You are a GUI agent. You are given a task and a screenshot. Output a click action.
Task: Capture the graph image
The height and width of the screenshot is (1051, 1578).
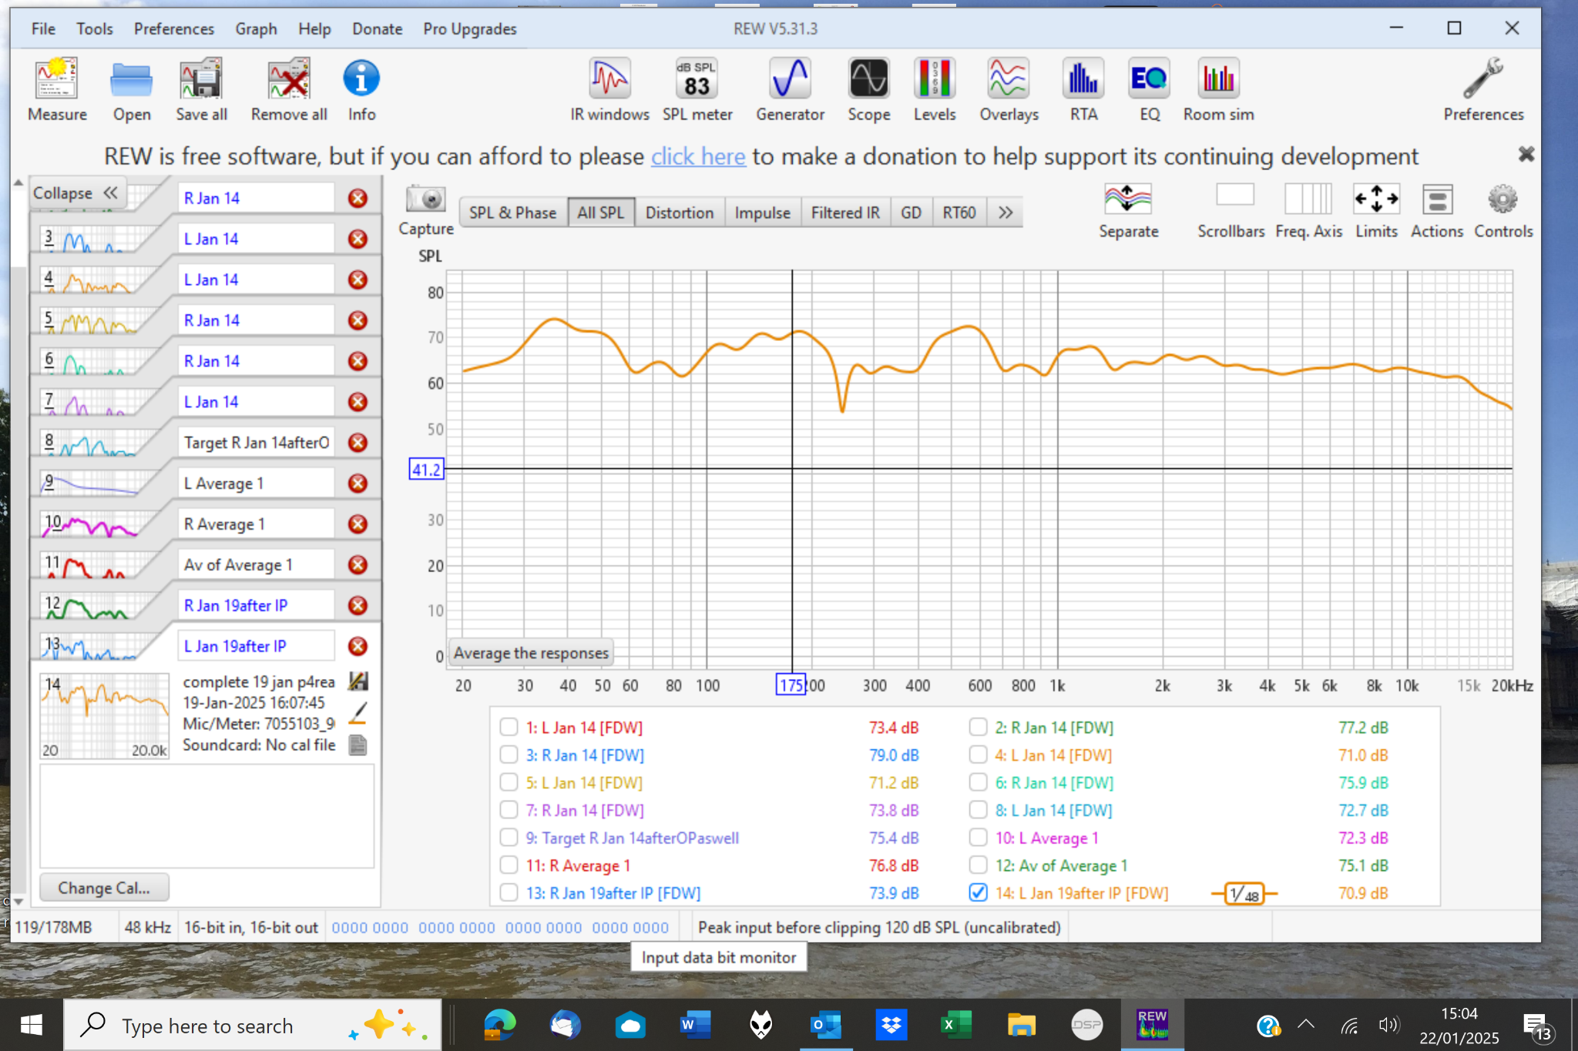coord(425,210)
